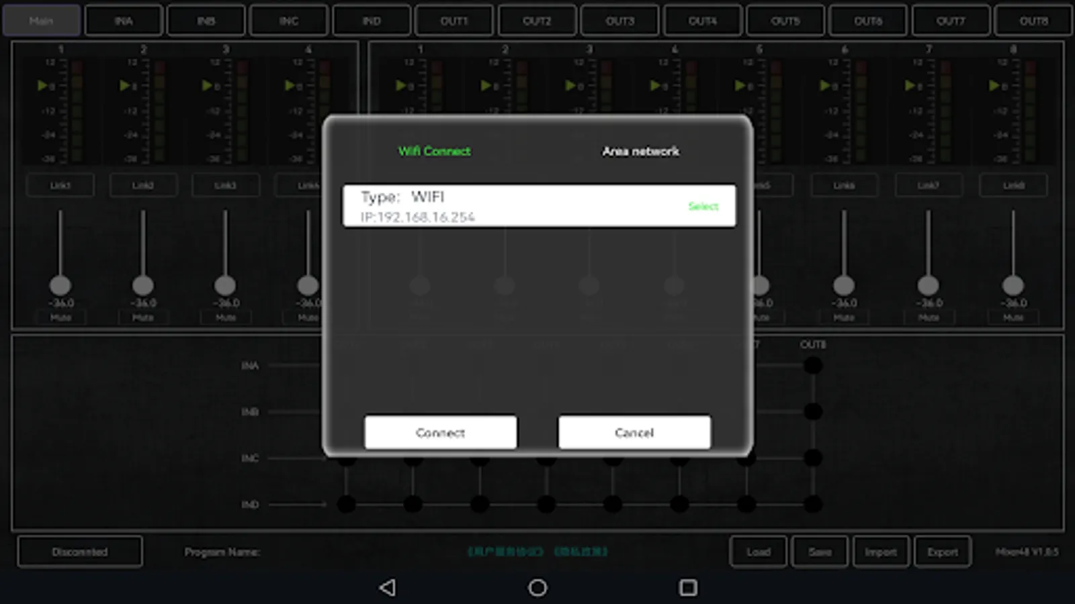The image size is (1075, 604).
Task: Open the OUT8 output tab
Action: coord(1034,21)
